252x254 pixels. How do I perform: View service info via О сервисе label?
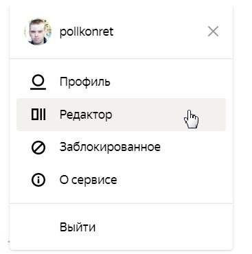pyautogui.click(x=89, y=180)
